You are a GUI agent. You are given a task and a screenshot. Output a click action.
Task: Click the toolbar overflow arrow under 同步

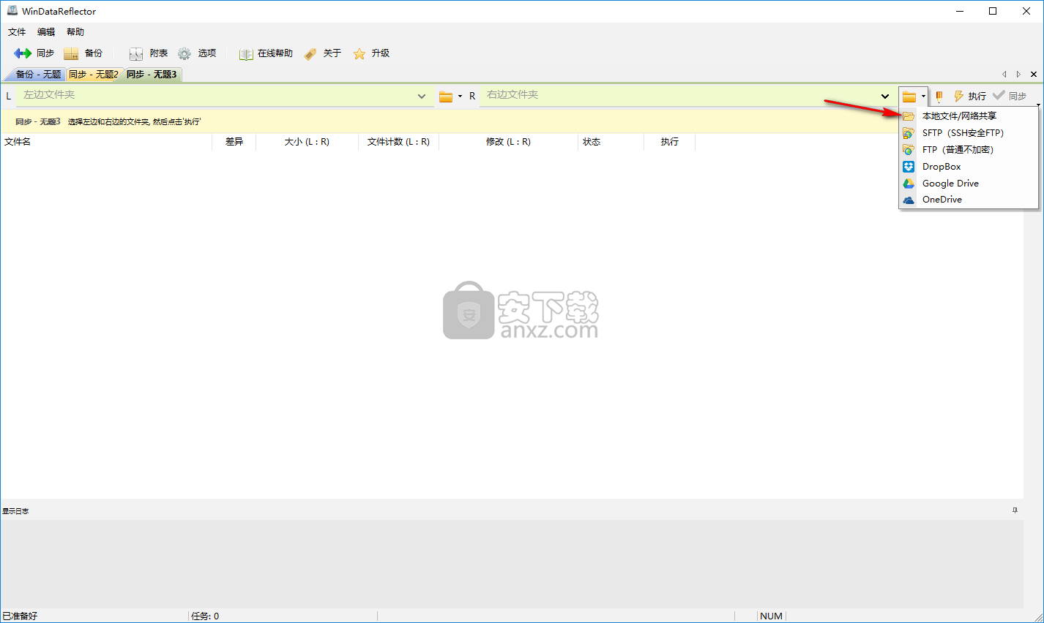(1038, 105)
